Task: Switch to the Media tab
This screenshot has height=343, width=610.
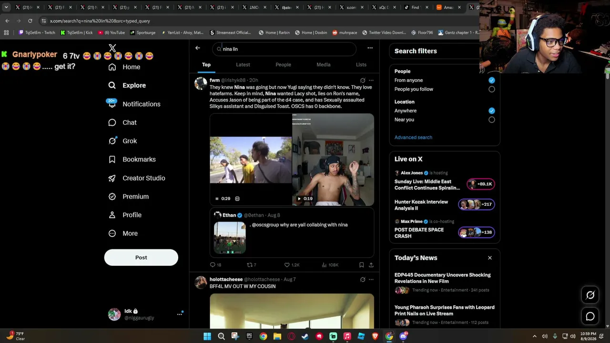Action: (324, 65)
